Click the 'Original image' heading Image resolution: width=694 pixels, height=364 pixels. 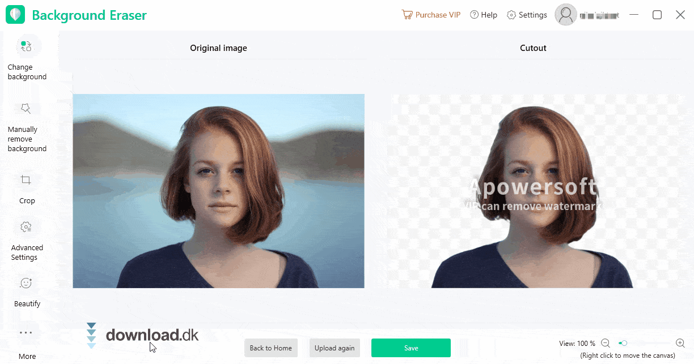click(218, 48)
